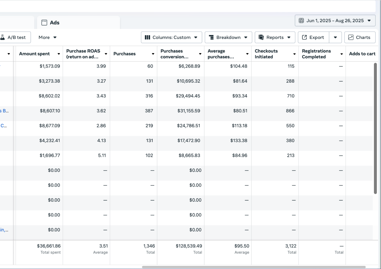Click the Ads tab window icon
The height and width of the screenshot is (269, 381).
tap(44, 23)
